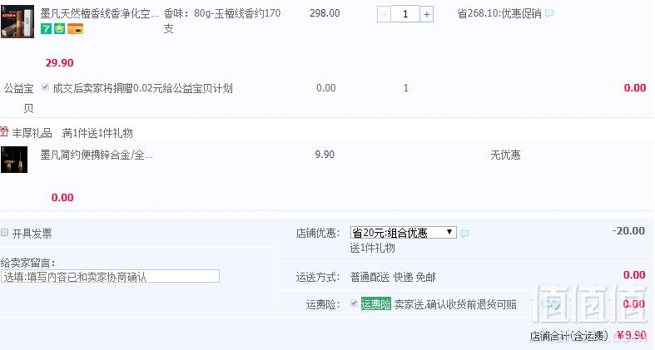Enable the 开具发票 invoice checkbox

pyautogui.click(x=5, y=233)
